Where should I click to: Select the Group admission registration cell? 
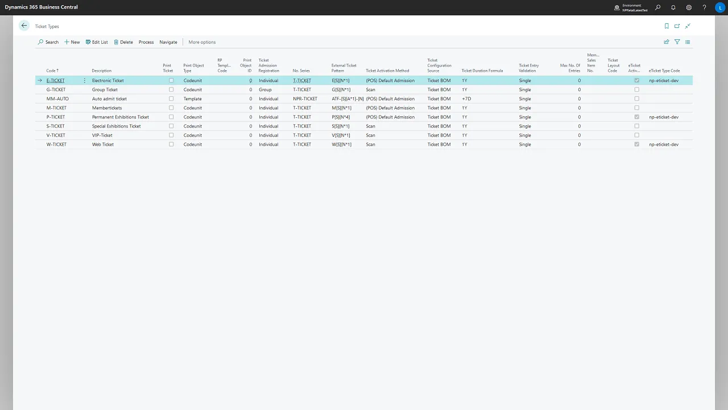[265, 90]
